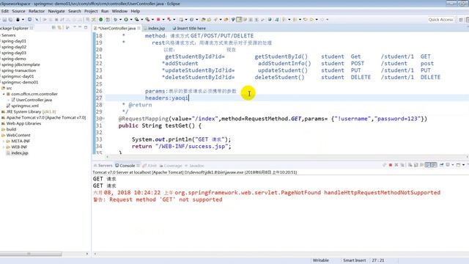Viewport: 469px width, 264px height.
Task: Click the Open Console icon
Action: [x=458, y=165]
